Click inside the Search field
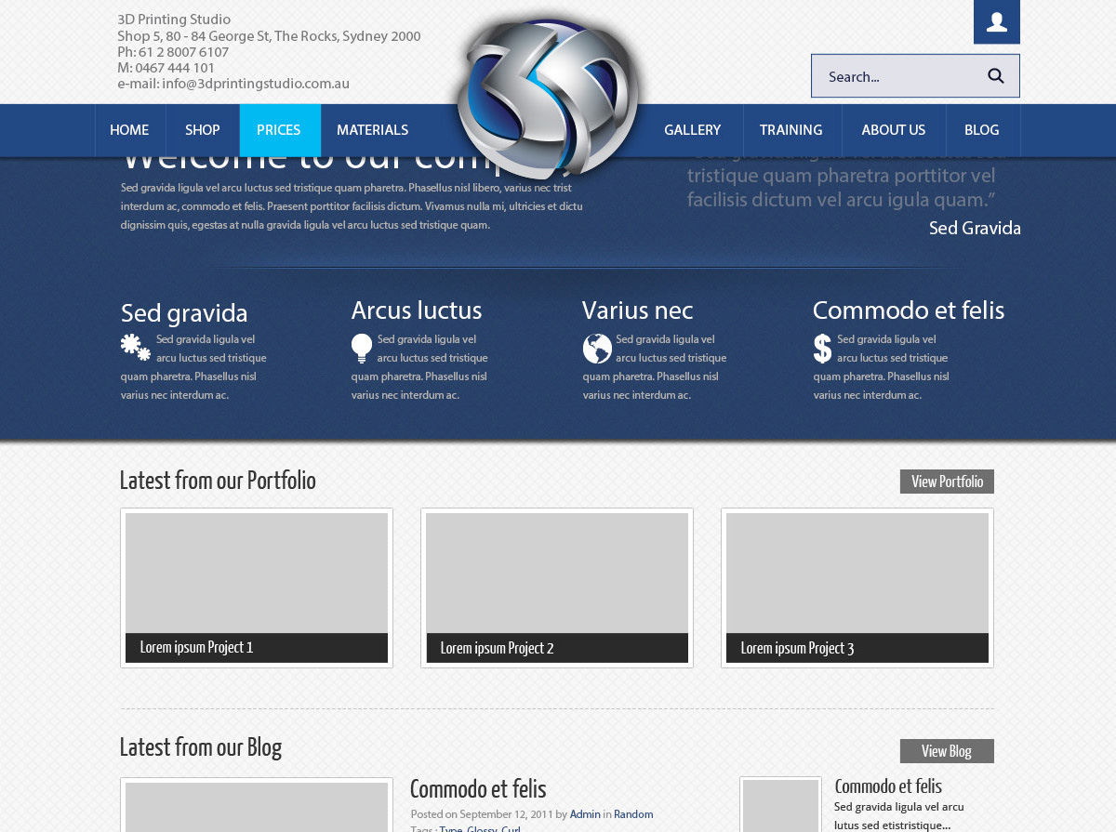1116x832 pixels. (x=893, y=75)
